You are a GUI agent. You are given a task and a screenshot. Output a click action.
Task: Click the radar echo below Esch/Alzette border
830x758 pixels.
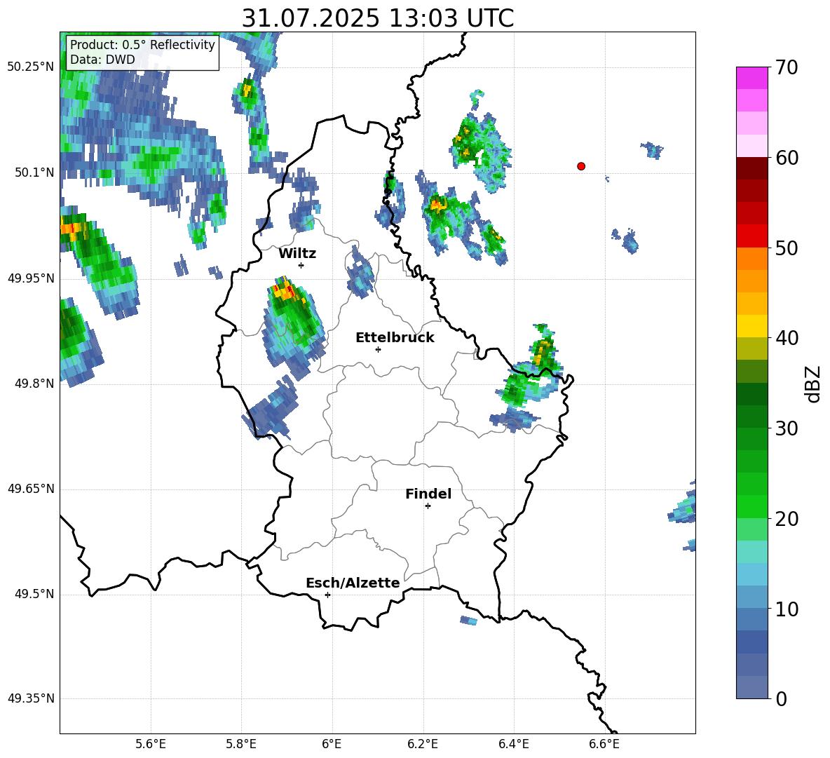tap(468, 621)
